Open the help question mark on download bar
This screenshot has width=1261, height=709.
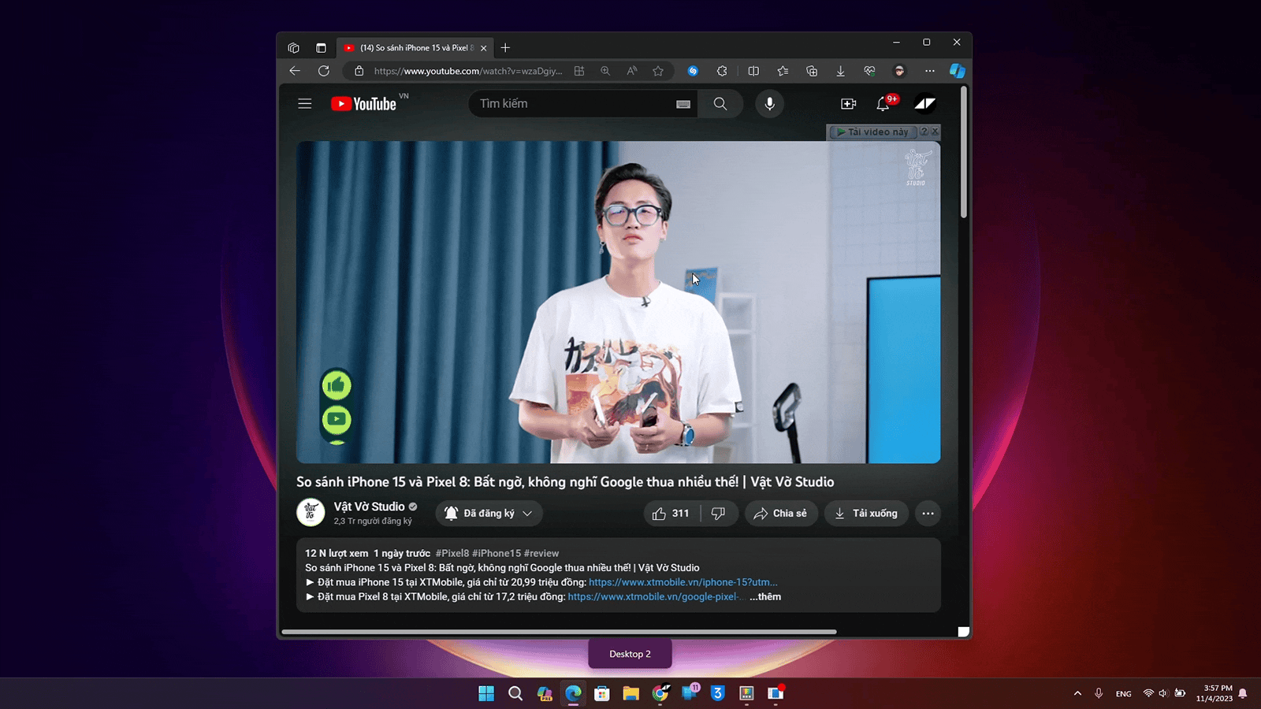tap(924, 132)
